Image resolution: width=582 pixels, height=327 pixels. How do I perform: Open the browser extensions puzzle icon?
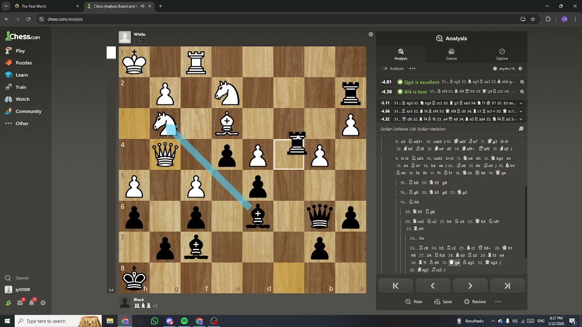click(x=548, y=19)
